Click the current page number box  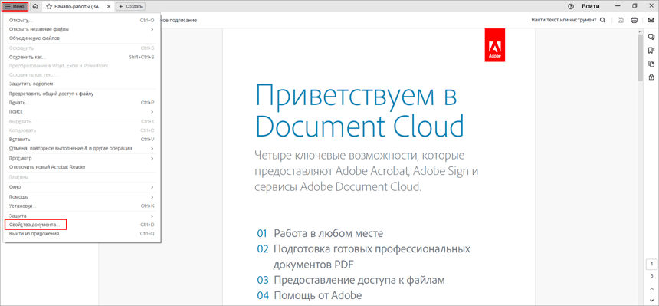(651, 265)
